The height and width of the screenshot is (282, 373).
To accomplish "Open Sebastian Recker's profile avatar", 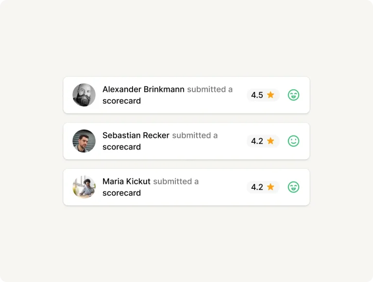I will click(84, 141).
